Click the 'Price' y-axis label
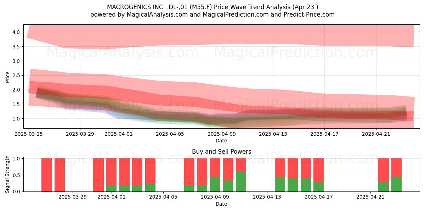Screen dimensions: 425x212 (8, 77)
